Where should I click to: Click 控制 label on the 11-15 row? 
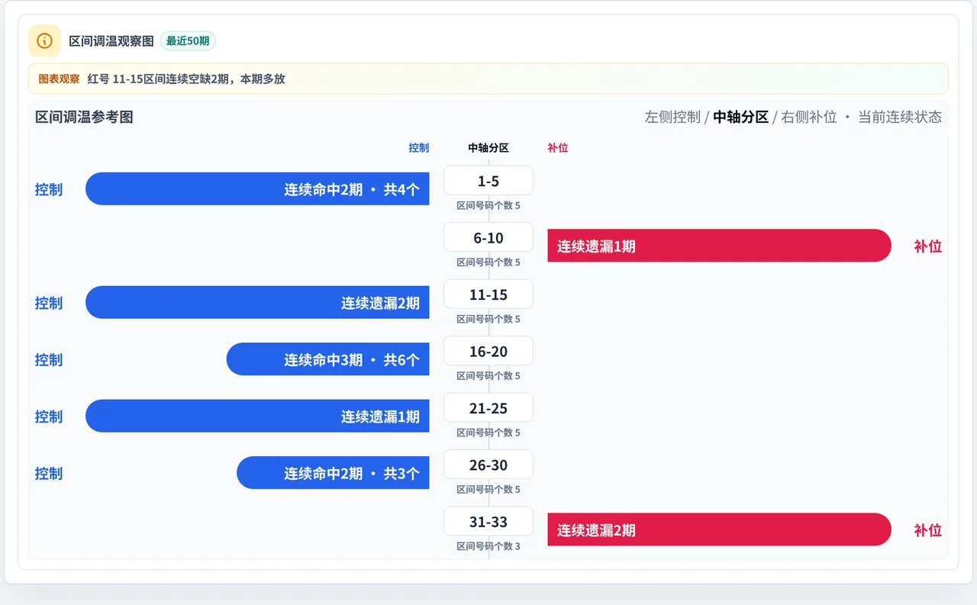[x=49, y=303]
